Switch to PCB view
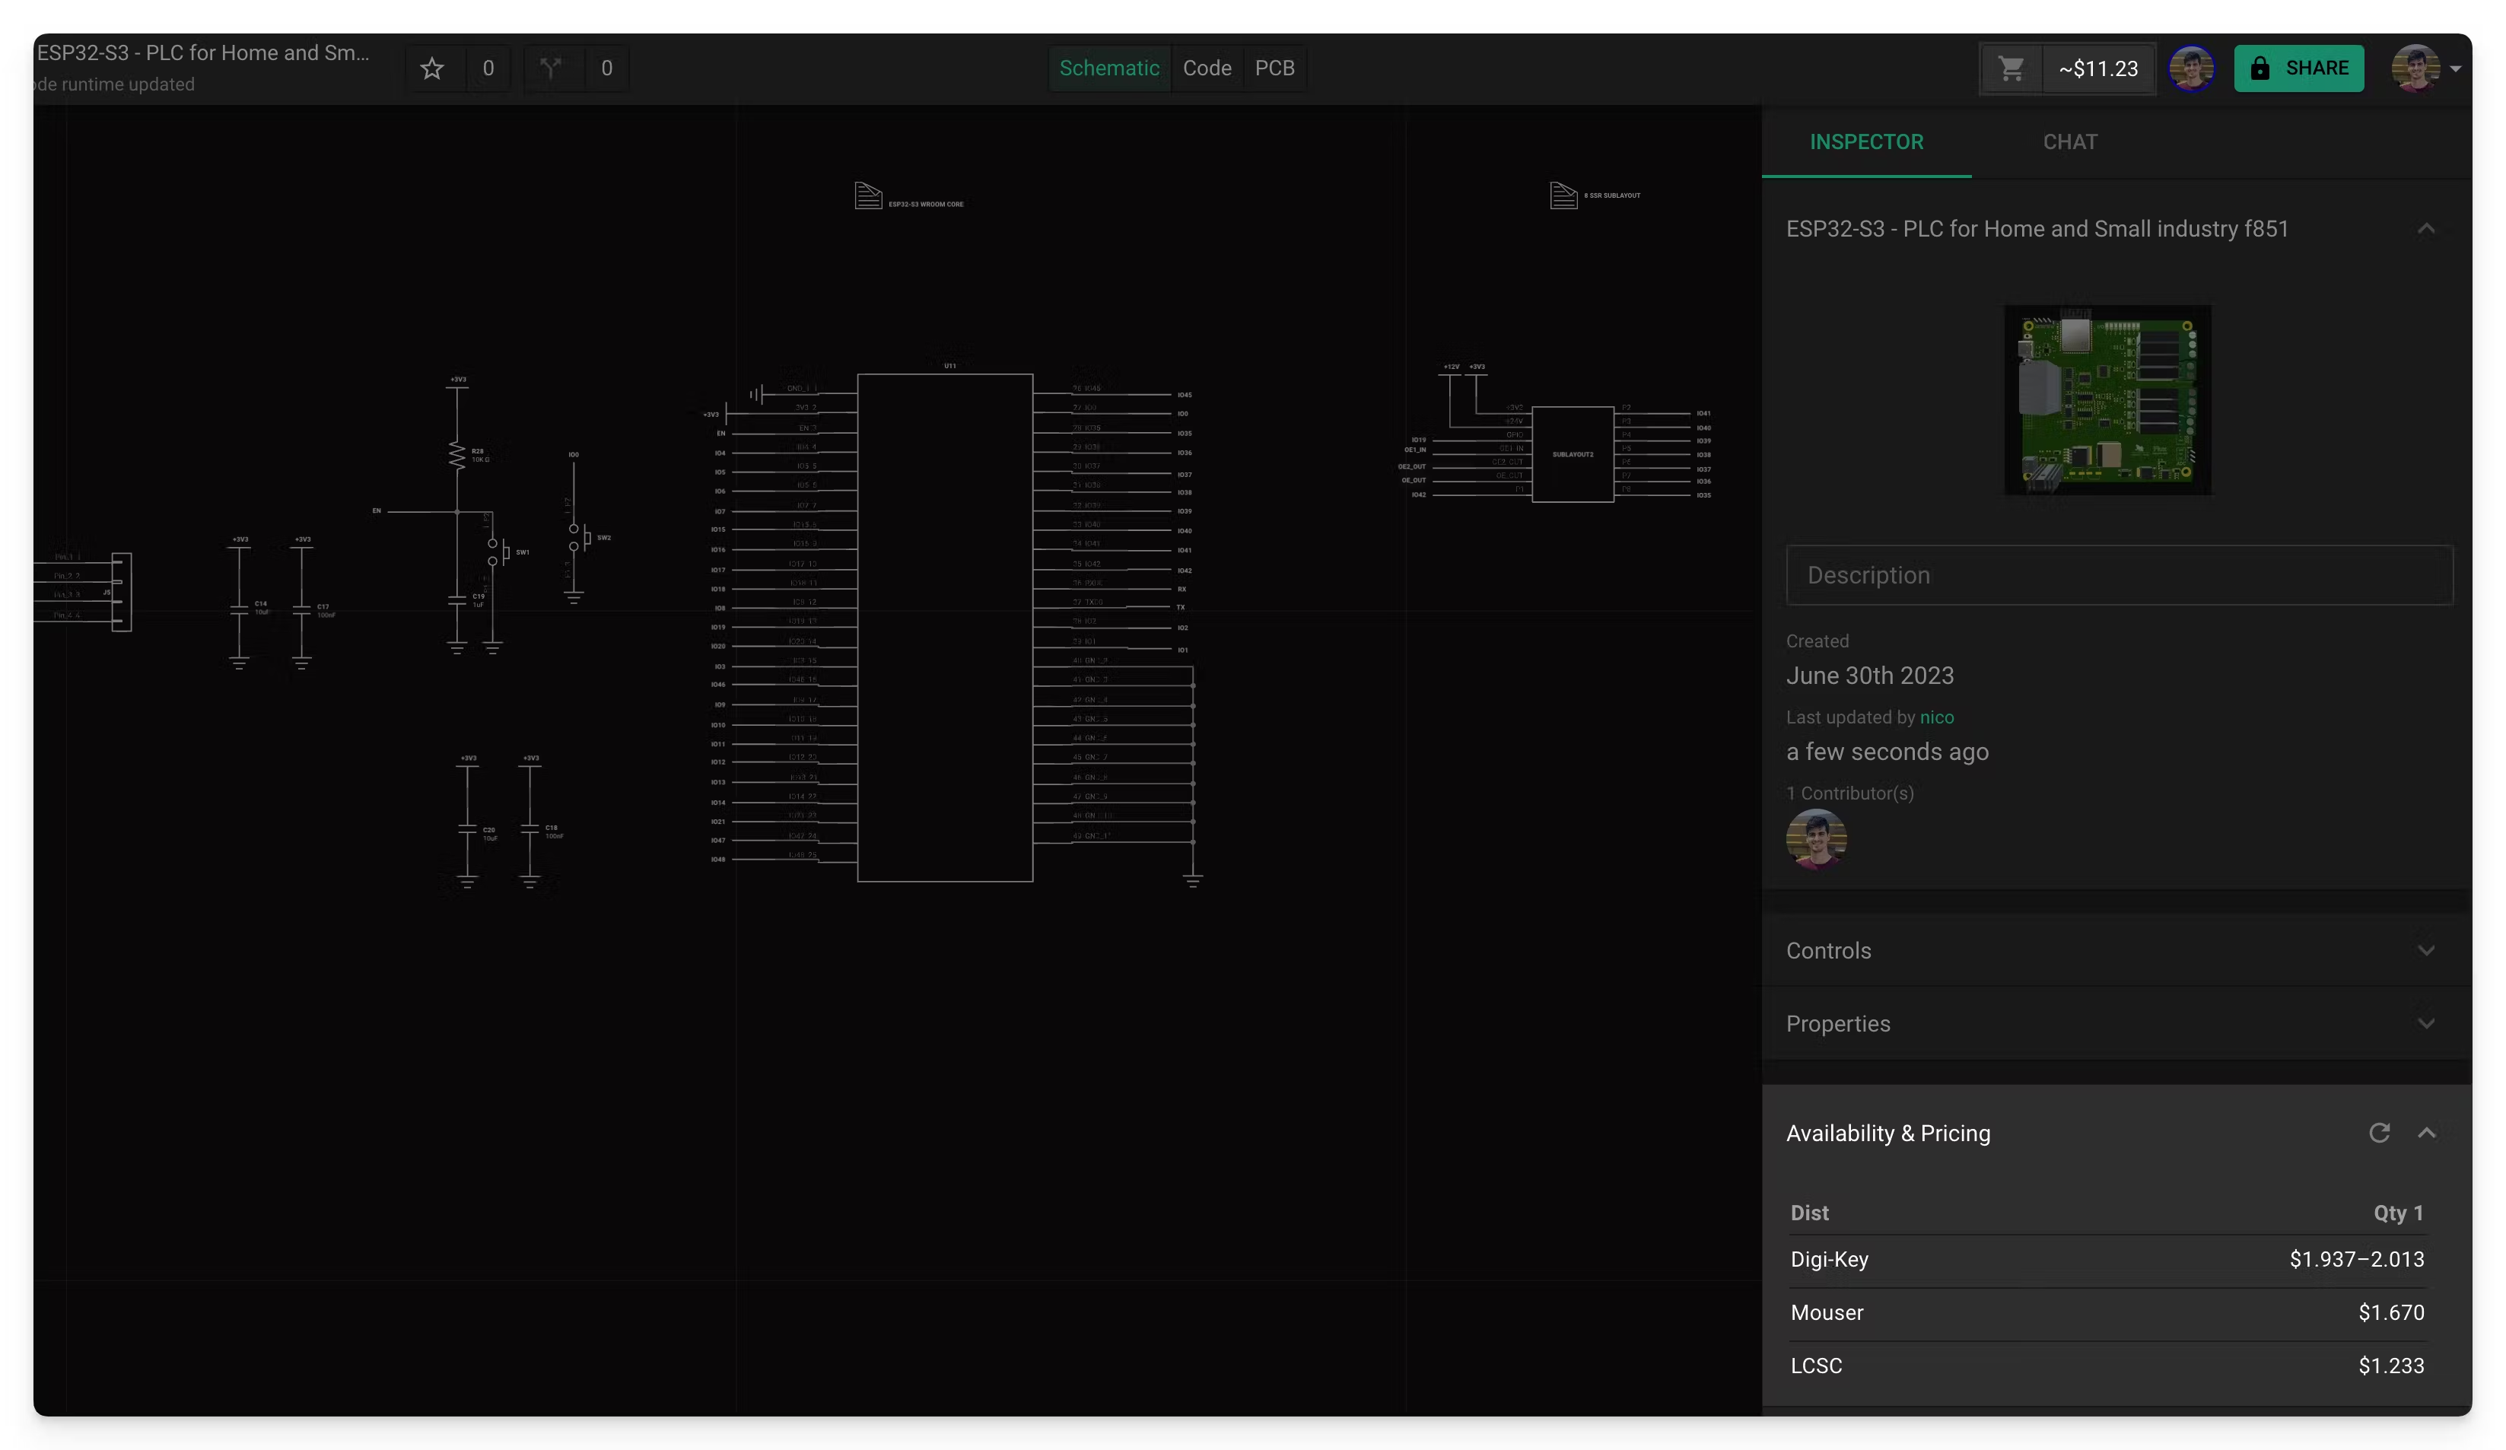The height and width of the screenshot is (1450, 2506). tap(1274, 68)
